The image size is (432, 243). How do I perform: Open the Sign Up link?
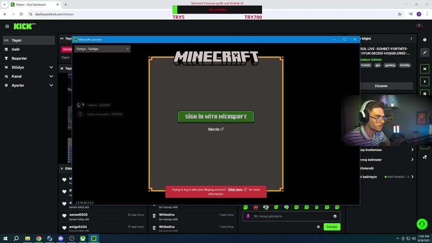216,129
